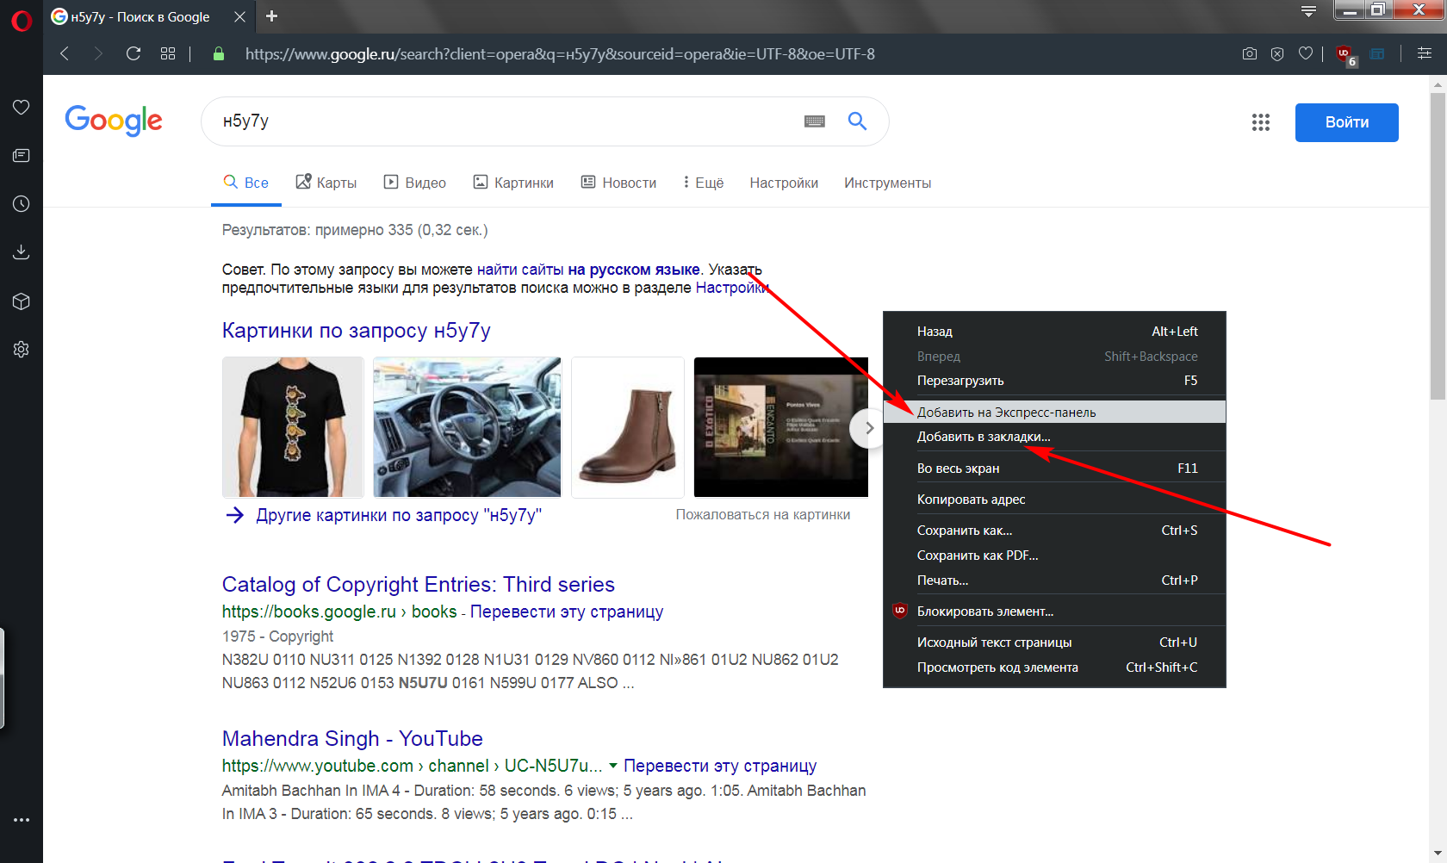Choose Печать… in context menu
Viewport: 1447px width, 863px height.
tap(1054, 581)
